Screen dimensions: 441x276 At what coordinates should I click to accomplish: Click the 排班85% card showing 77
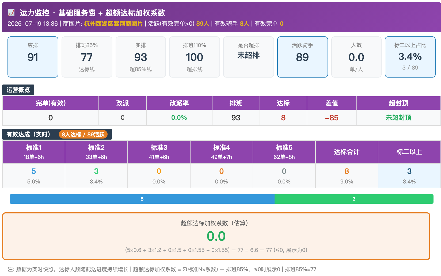87,57
